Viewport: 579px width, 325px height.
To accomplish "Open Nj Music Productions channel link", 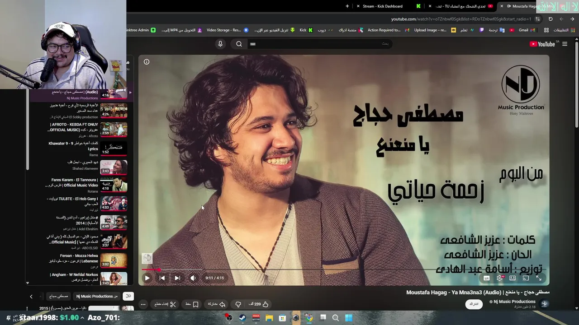I will coord(514,302).
